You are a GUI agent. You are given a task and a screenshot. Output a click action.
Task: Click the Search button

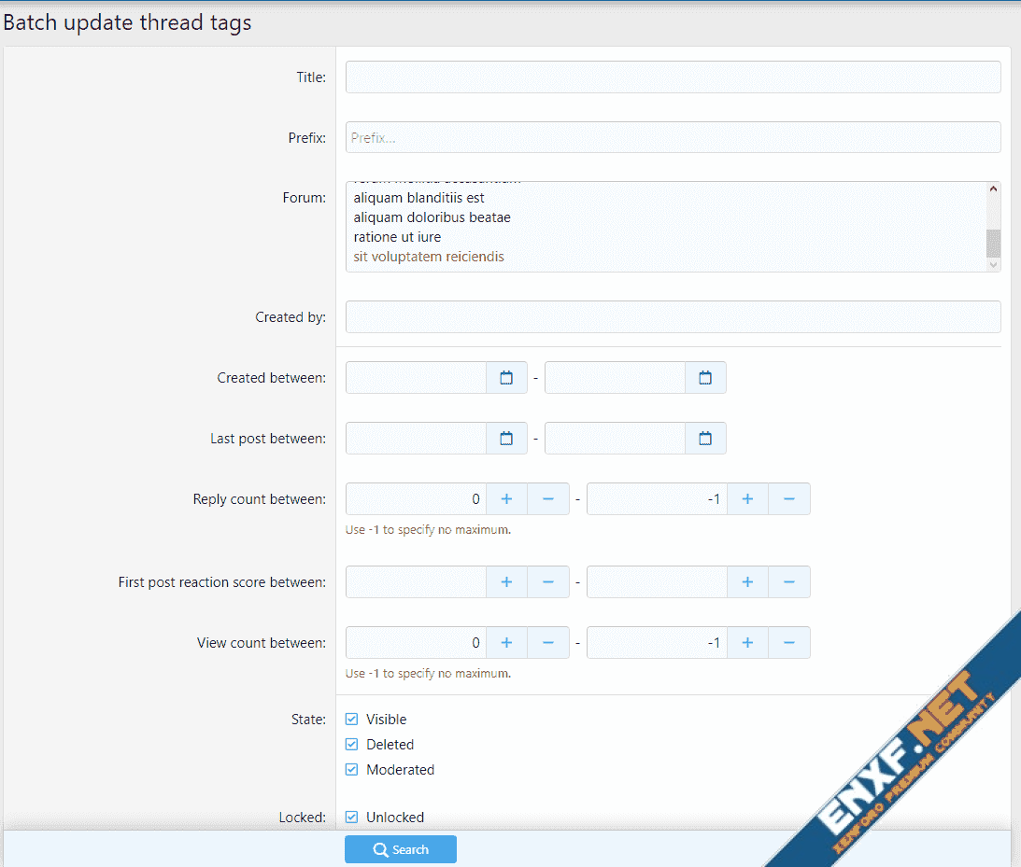coord(401,849)
